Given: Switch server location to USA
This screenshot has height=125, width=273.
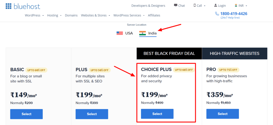Looking at the screenshot, I should [125, 33].
